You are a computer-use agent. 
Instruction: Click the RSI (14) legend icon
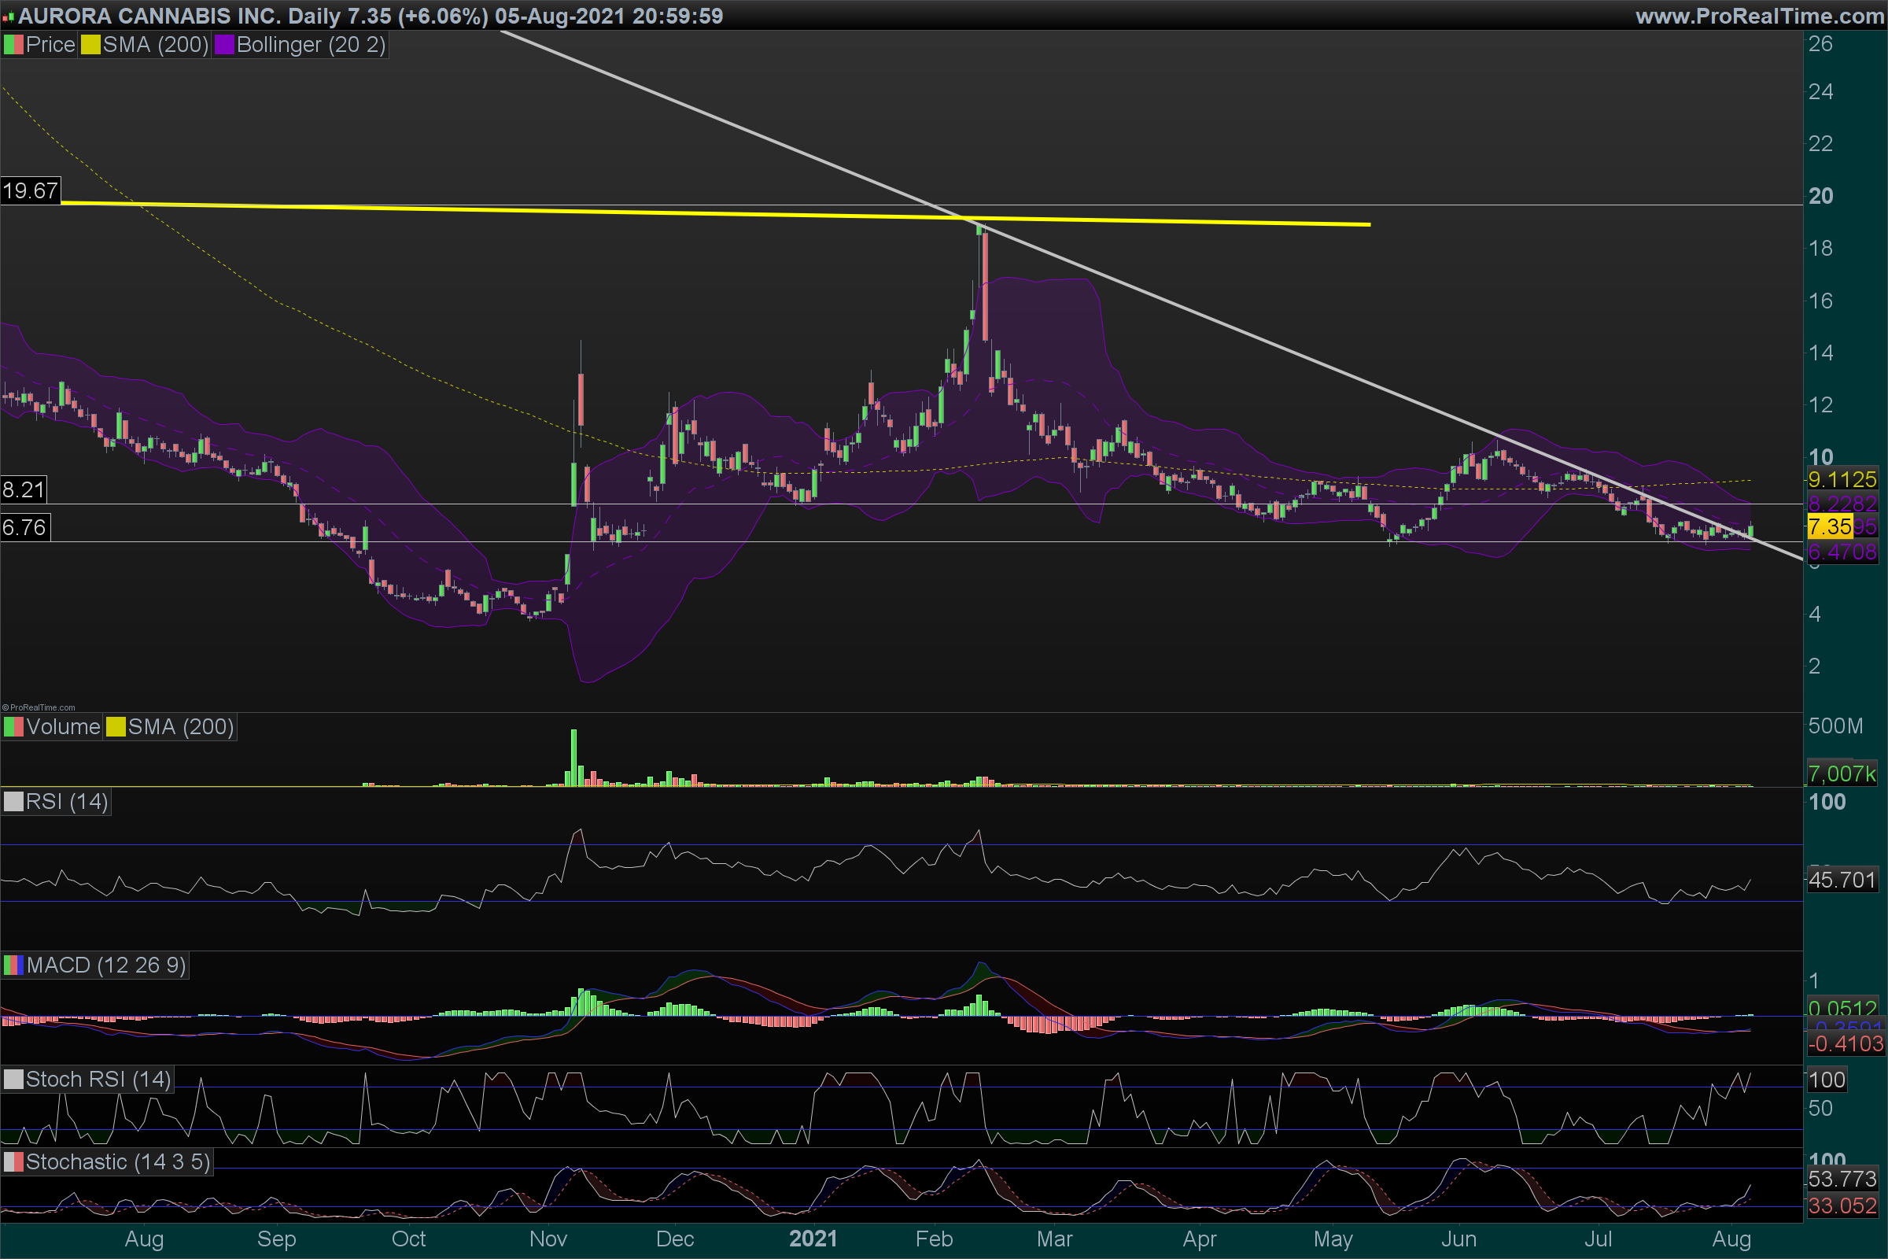[x=13, y=802]
